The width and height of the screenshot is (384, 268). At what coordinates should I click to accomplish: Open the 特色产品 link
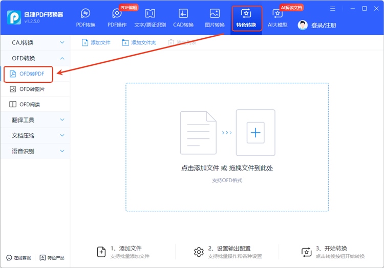(56, 258)
